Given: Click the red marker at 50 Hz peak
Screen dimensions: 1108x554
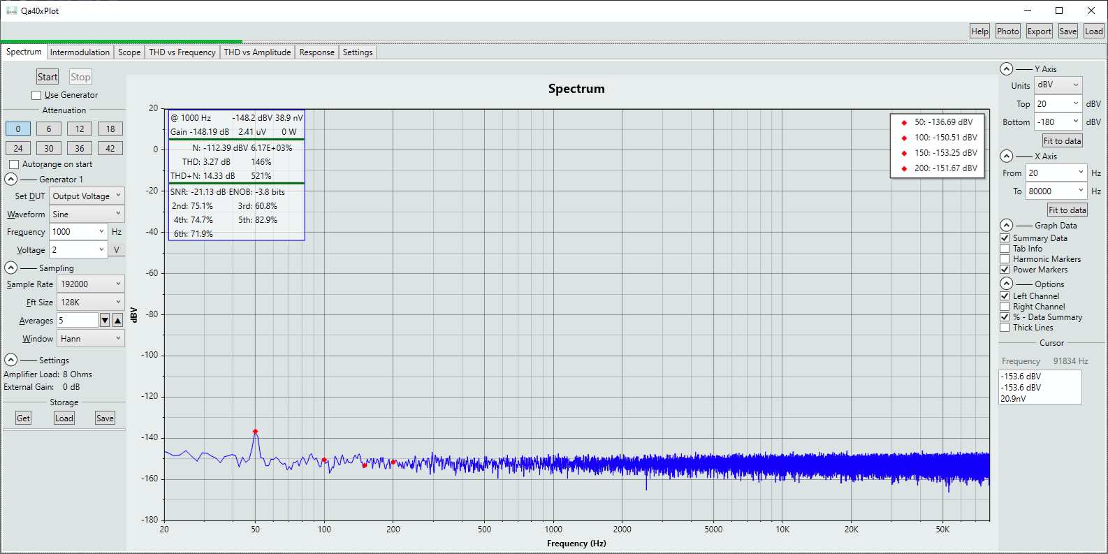Looking at the screenshot, I should (256, 431).
